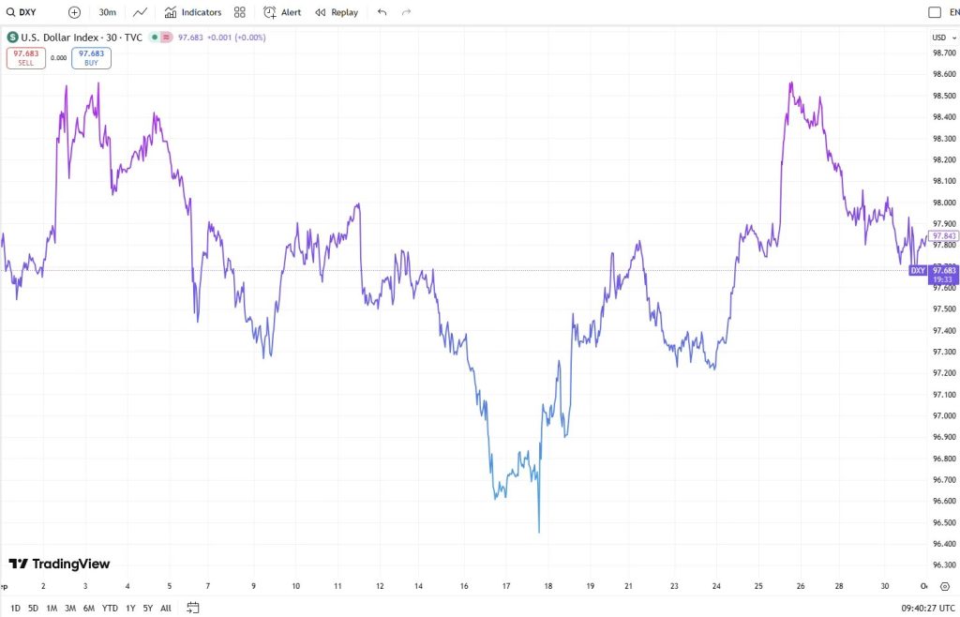Start bar Replay mode
Viewport: 960px width, 617px height.
click(x=337, y=12)
